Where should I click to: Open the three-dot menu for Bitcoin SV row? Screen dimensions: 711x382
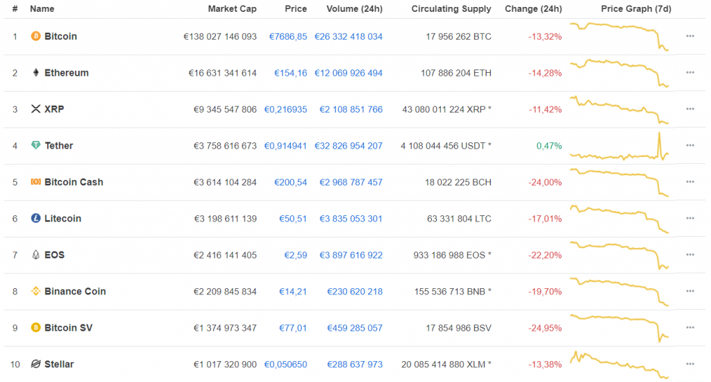690,328
